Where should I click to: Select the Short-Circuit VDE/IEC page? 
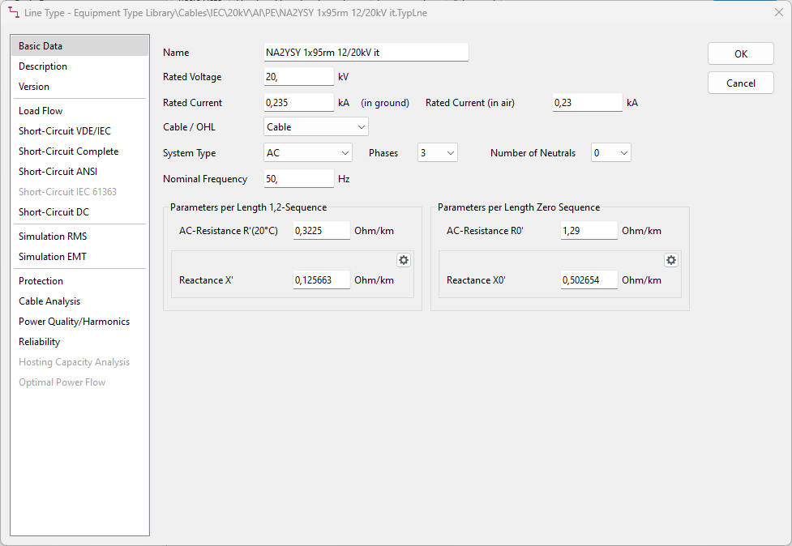click(70, 130)
